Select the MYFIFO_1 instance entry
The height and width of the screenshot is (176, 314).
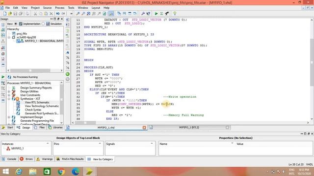pos(18,149)
